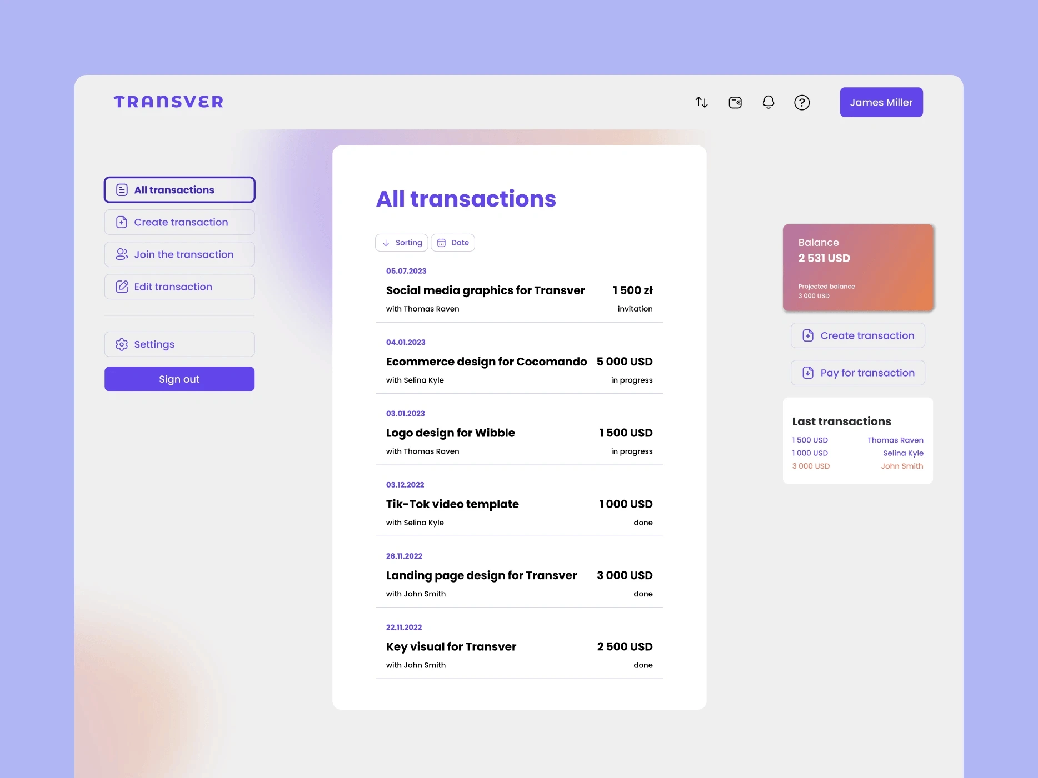Sign out of the account

point(179,379)
